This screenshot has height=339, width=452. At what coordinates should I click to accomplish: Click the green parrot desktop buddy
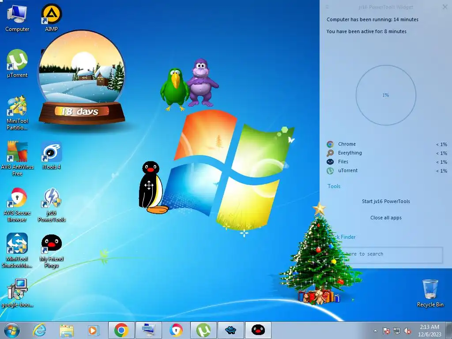tap(174, 89)
